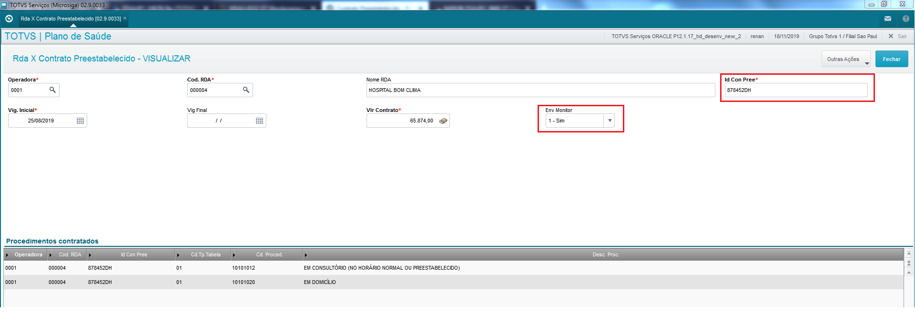915x314 pixels.
Task: Open the mail envelope icon
Action: [888, 19]
